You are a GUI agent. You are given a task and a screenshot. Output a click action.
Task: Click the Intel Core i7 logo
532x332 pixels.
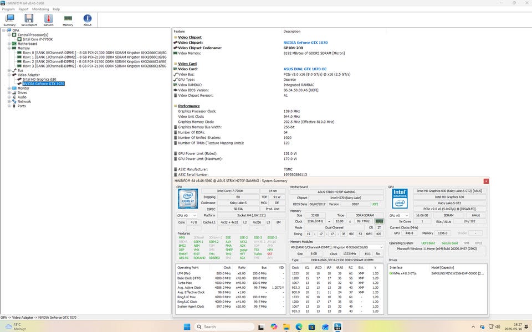[x=188, y=199]
